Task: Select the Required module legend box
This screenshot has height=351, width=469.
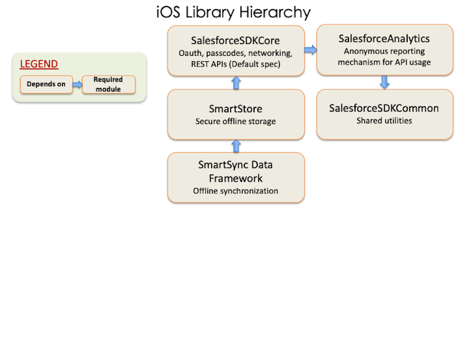Action: 109,84
